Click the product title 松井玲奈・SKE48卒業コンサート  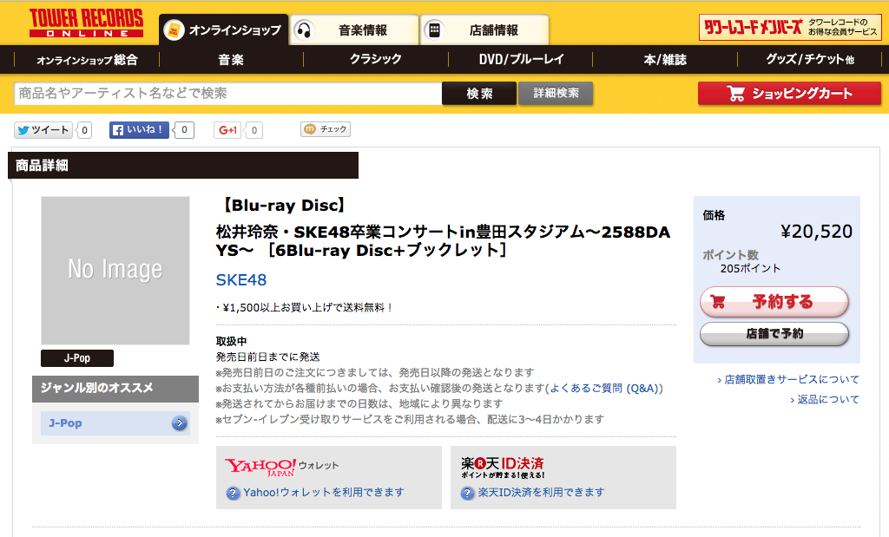click(443, 241)
